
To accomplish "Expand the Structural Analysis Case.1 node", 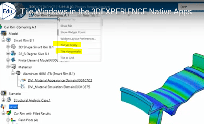I will click(3, 100).
